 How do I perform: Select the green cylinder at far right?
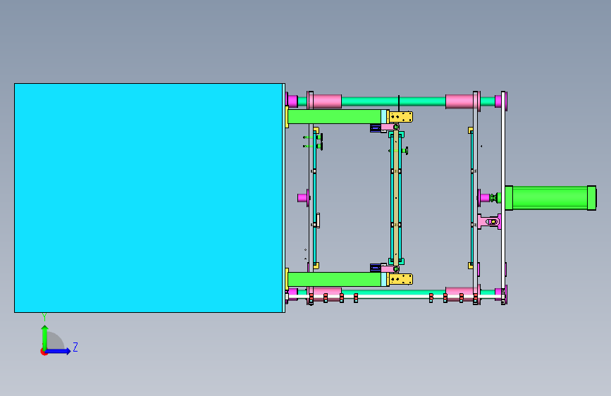pyautogui.click(x=550, y=197)
